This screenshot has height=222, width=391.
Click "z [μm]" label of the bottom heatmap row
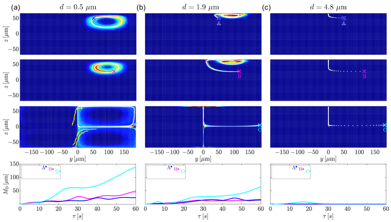pos(5,127)
